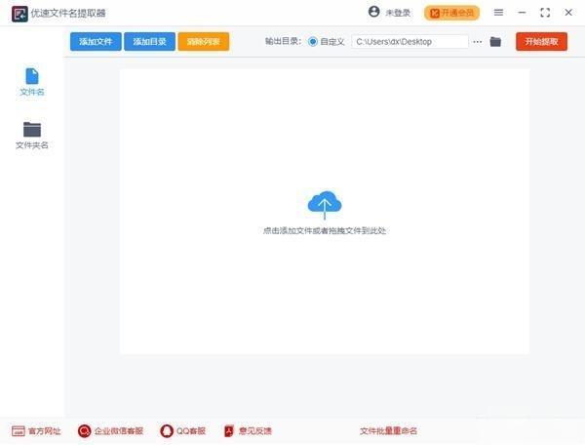Viewport: 585px width, 445px height.
Task: Click the 添加目录 button
Action: pos(149,42)
